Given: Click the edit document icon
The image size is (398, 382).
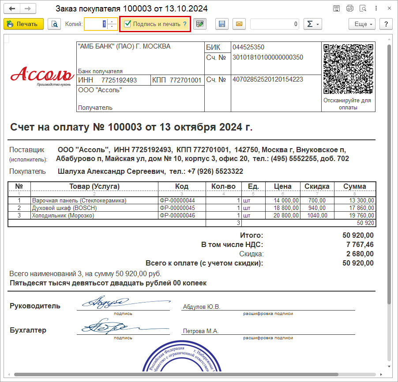Looking at the screenshot, I should point(200,24).
